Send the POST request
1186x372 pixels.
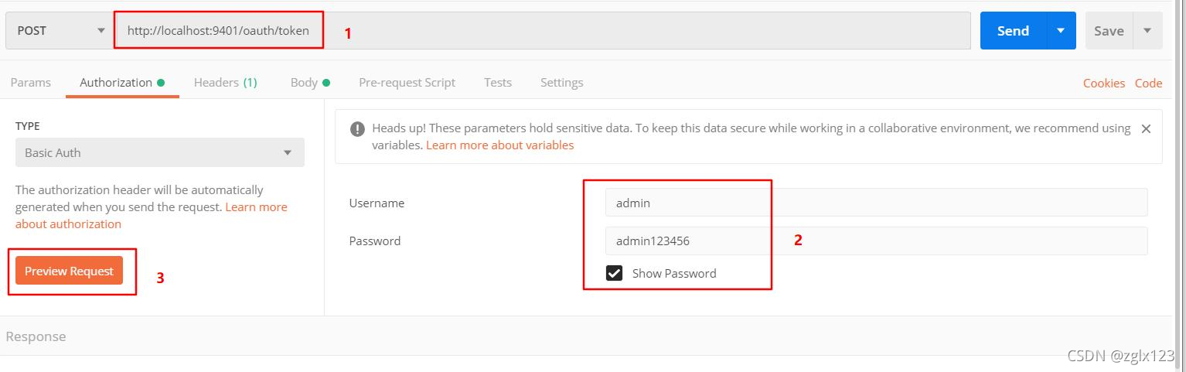click(1013, 31)
